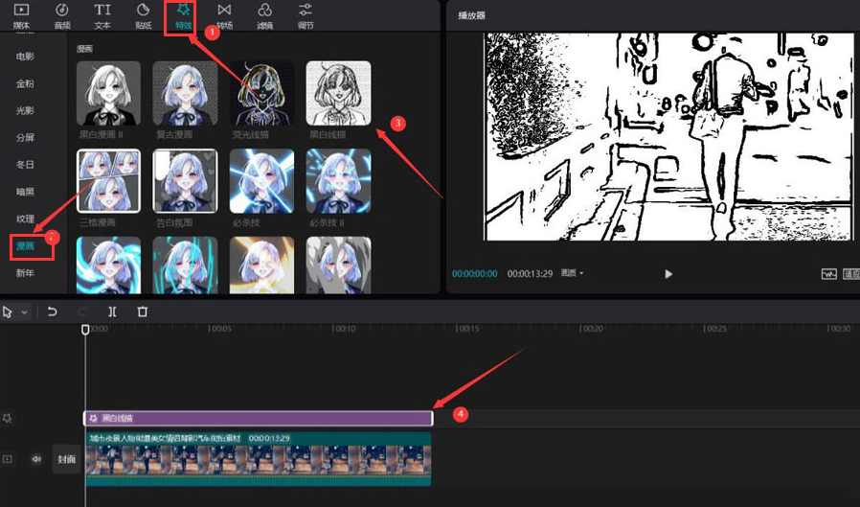Image resolution: width=860 pixels, height=507 pixels.
Task: Click the split clip icon
Action: pos(112,311)
